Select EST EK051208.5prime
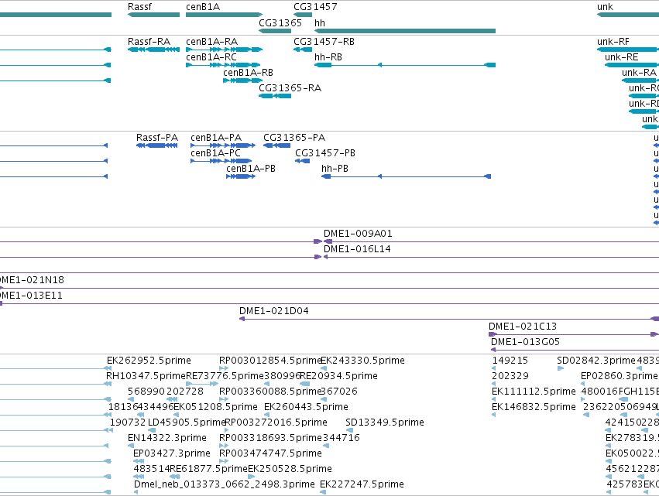659x496 pixels. (x=215, y=407)
